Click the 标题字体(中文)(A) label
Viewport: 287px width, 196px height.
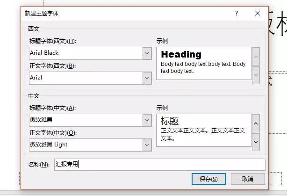click(x=52, y=108)
